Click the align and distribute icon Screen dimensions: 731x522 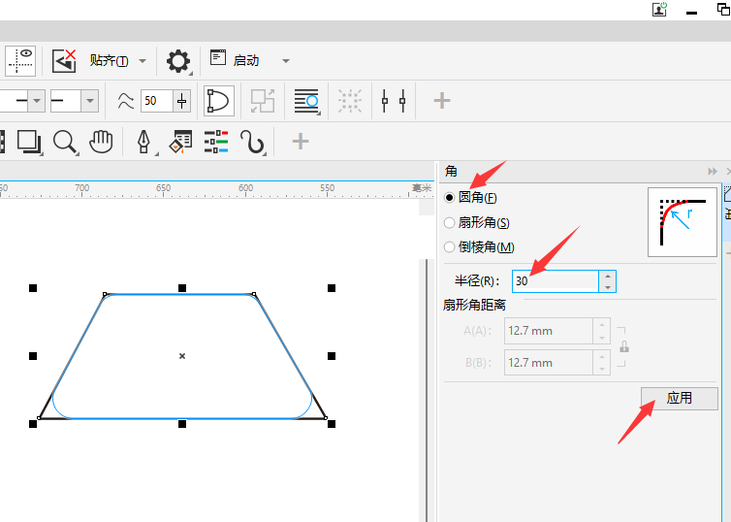click(393, 101)
